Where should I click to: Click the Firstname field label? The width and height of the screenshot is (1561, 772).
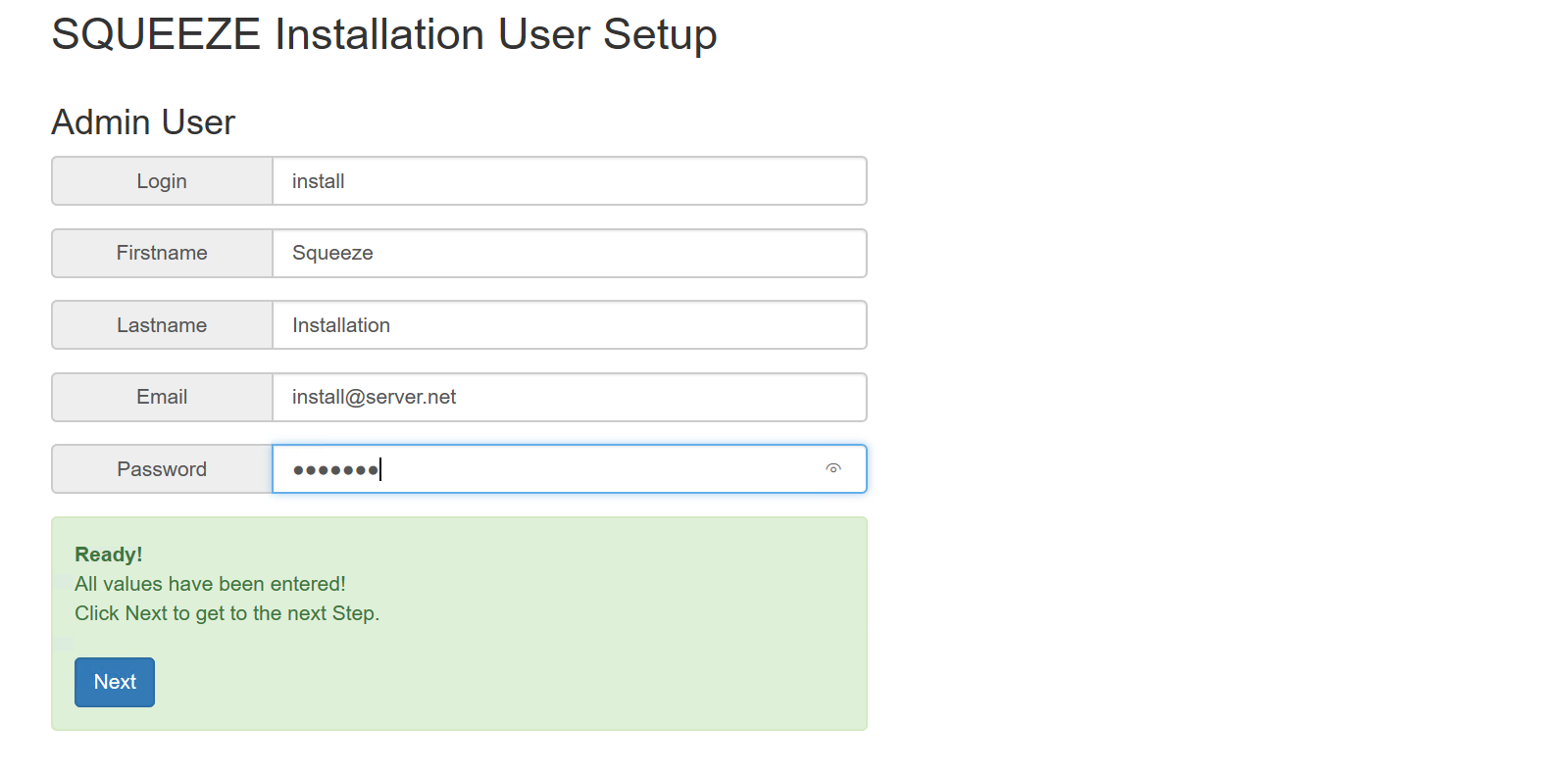coord(162,253)
